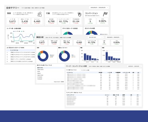
Task: Click the ランディングページ column header
Action: pos(70,95)
